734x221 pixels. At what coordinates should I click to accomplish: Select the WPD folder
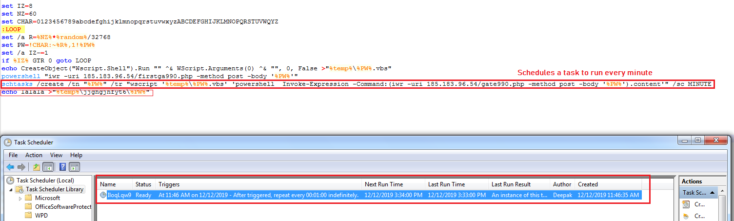coord(37,215)
